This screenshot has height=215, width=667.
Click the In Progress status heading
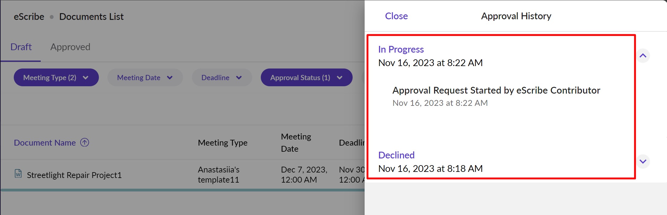pyautogui.click(x=401, y=50)
